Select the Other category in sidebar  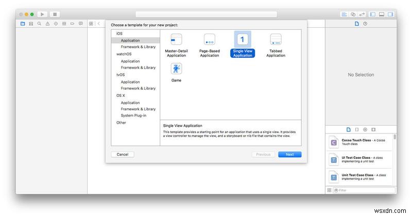tap(121, 123)
